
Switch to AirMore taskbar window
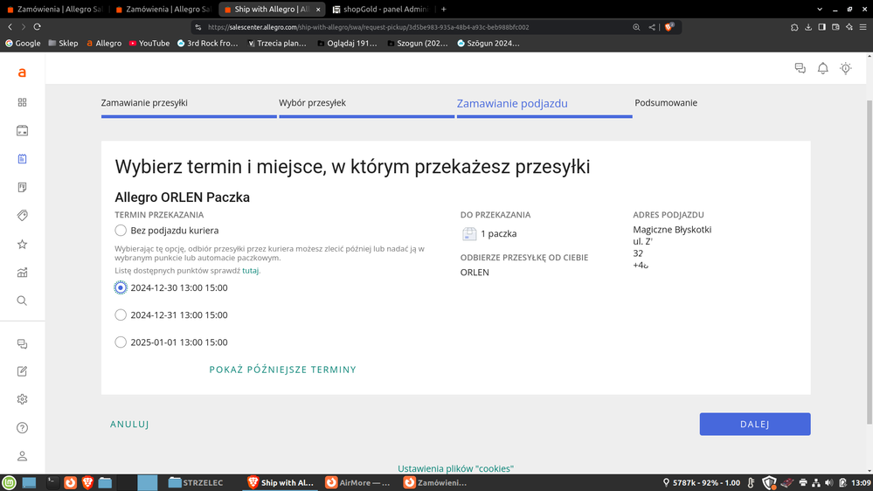point(357,482)
